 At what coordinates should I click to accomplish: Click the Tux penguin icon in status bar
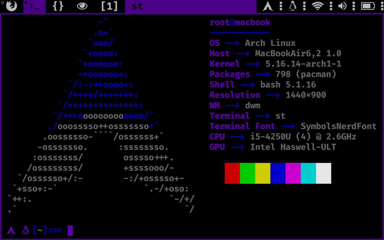[292, 6]
